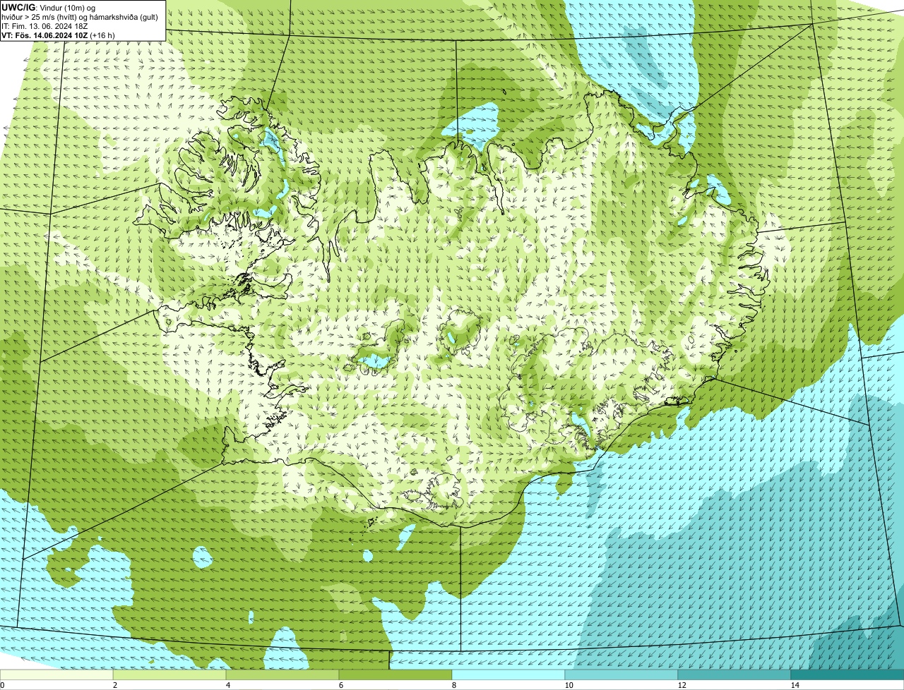
Task: Click the 8–10 m/s pale cyan legend swatch
Action: [509, 674]
